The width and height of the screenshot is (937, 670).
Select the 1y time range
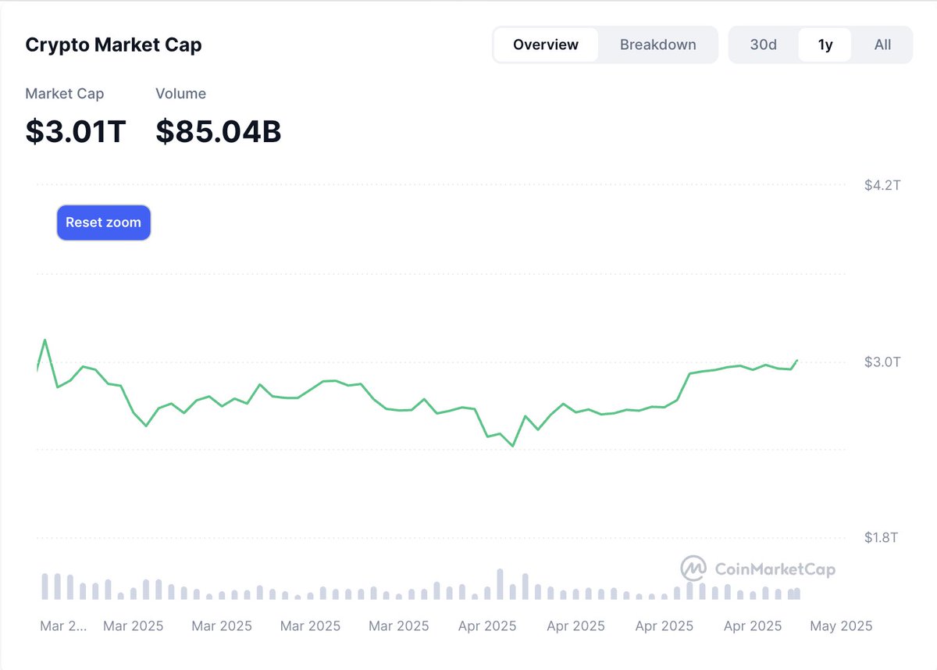pyautogui.click(x=824, y=45)
